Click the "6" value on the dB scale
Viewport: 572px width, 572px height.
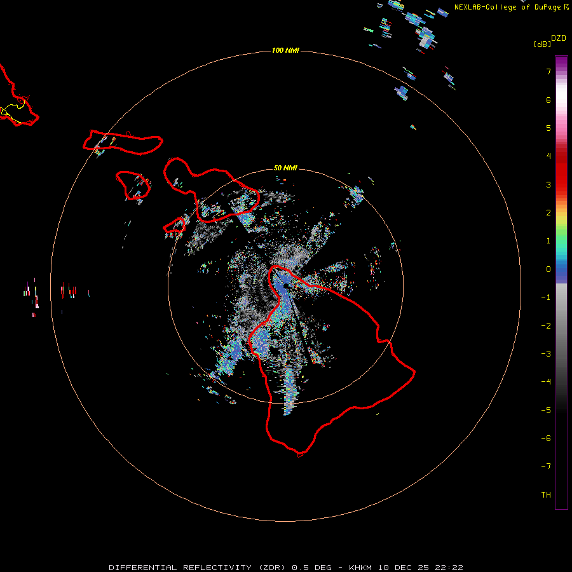click(x=548, y=100)
